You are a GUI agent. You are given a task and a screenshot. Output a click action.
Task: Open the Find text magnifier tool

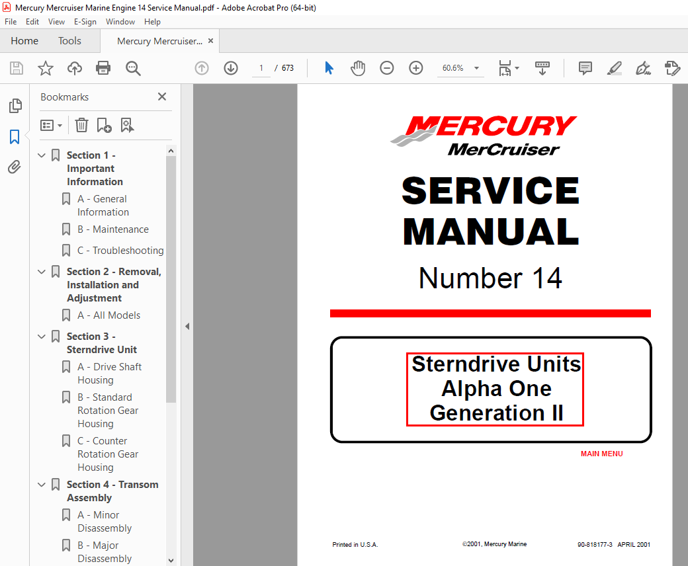133,68
